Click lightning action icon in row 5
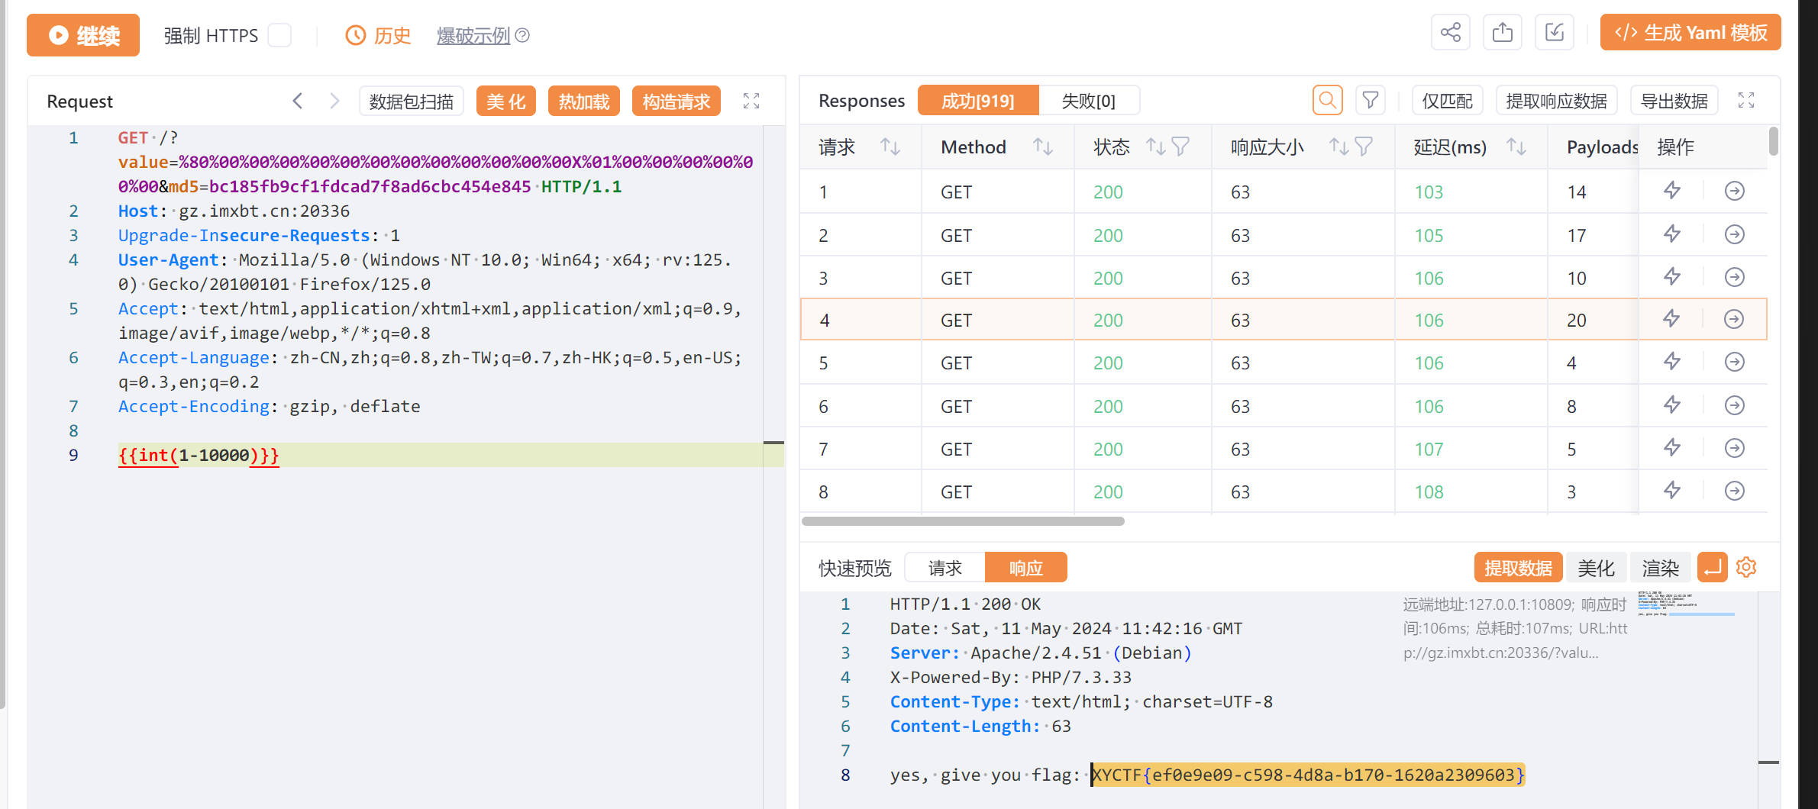Screen dimensions: 1818x809 click(x=1672, y=362)
